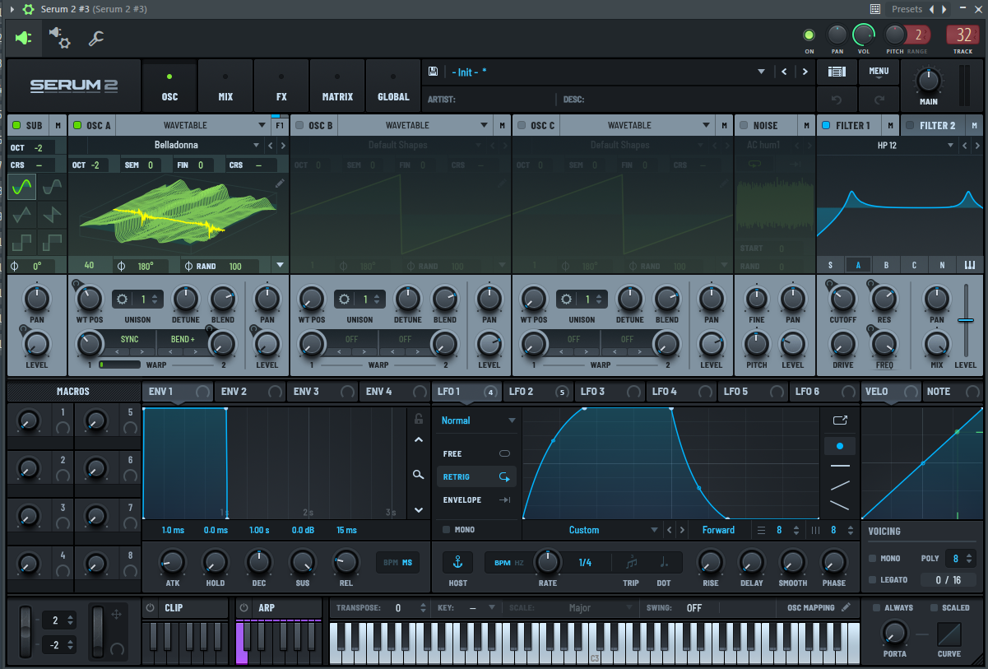
Task: Open the plugin wrapper settings gear icon
Action: pos(59,38)
